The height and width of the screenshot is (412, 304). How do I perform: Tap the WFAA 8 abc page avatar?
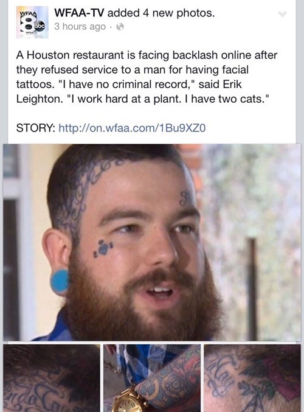tap(32, 23)
